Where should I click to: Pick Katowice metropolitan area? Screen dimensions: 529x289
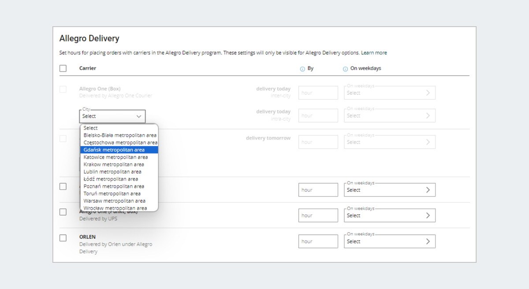119,157
